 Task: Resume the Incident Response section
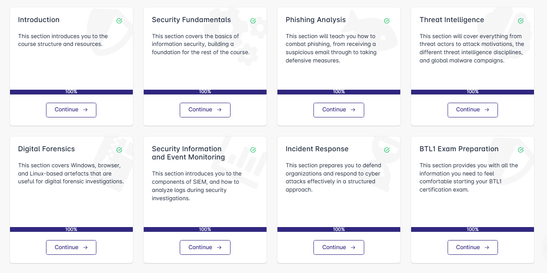pos(339,247)
